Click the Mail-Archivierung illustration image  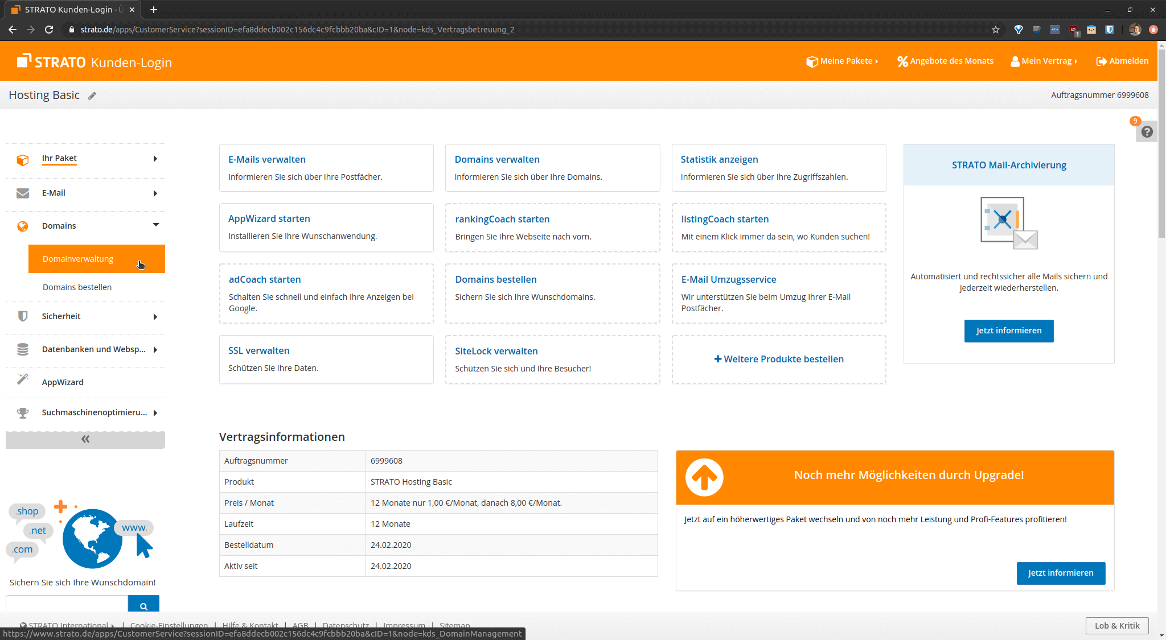click(1009, 223)
